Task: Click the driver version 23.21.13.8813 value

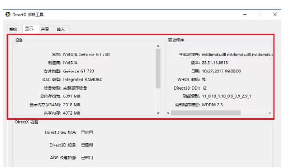Action: pos(215,63)
